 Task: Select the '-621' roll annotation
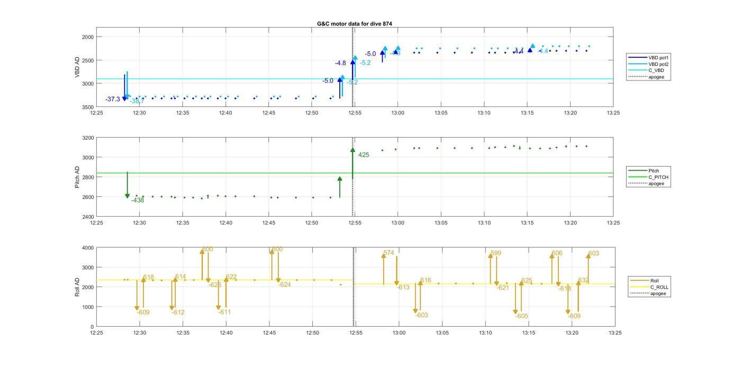click(503, 288)
